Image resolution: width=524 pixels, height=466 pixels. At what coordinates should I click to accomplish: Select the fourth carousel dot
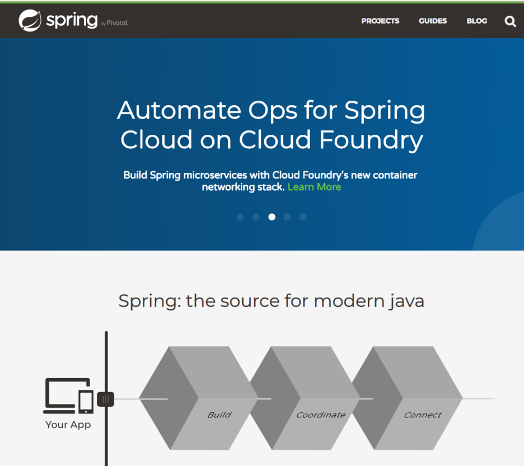[x=287, y=217]
